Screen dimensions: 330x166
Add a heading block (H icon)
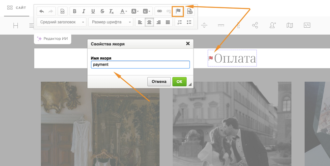[15, 25]
